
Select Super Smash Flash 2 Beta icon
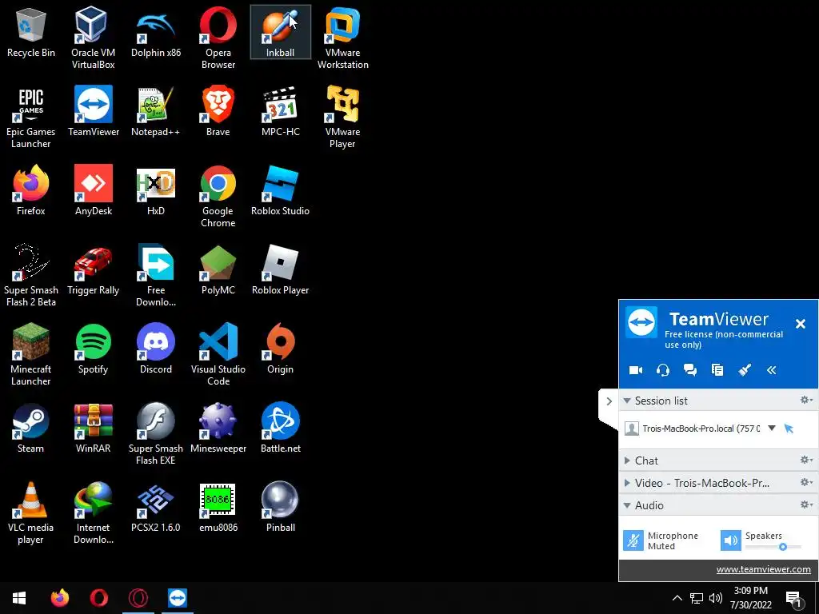(31, 275)
